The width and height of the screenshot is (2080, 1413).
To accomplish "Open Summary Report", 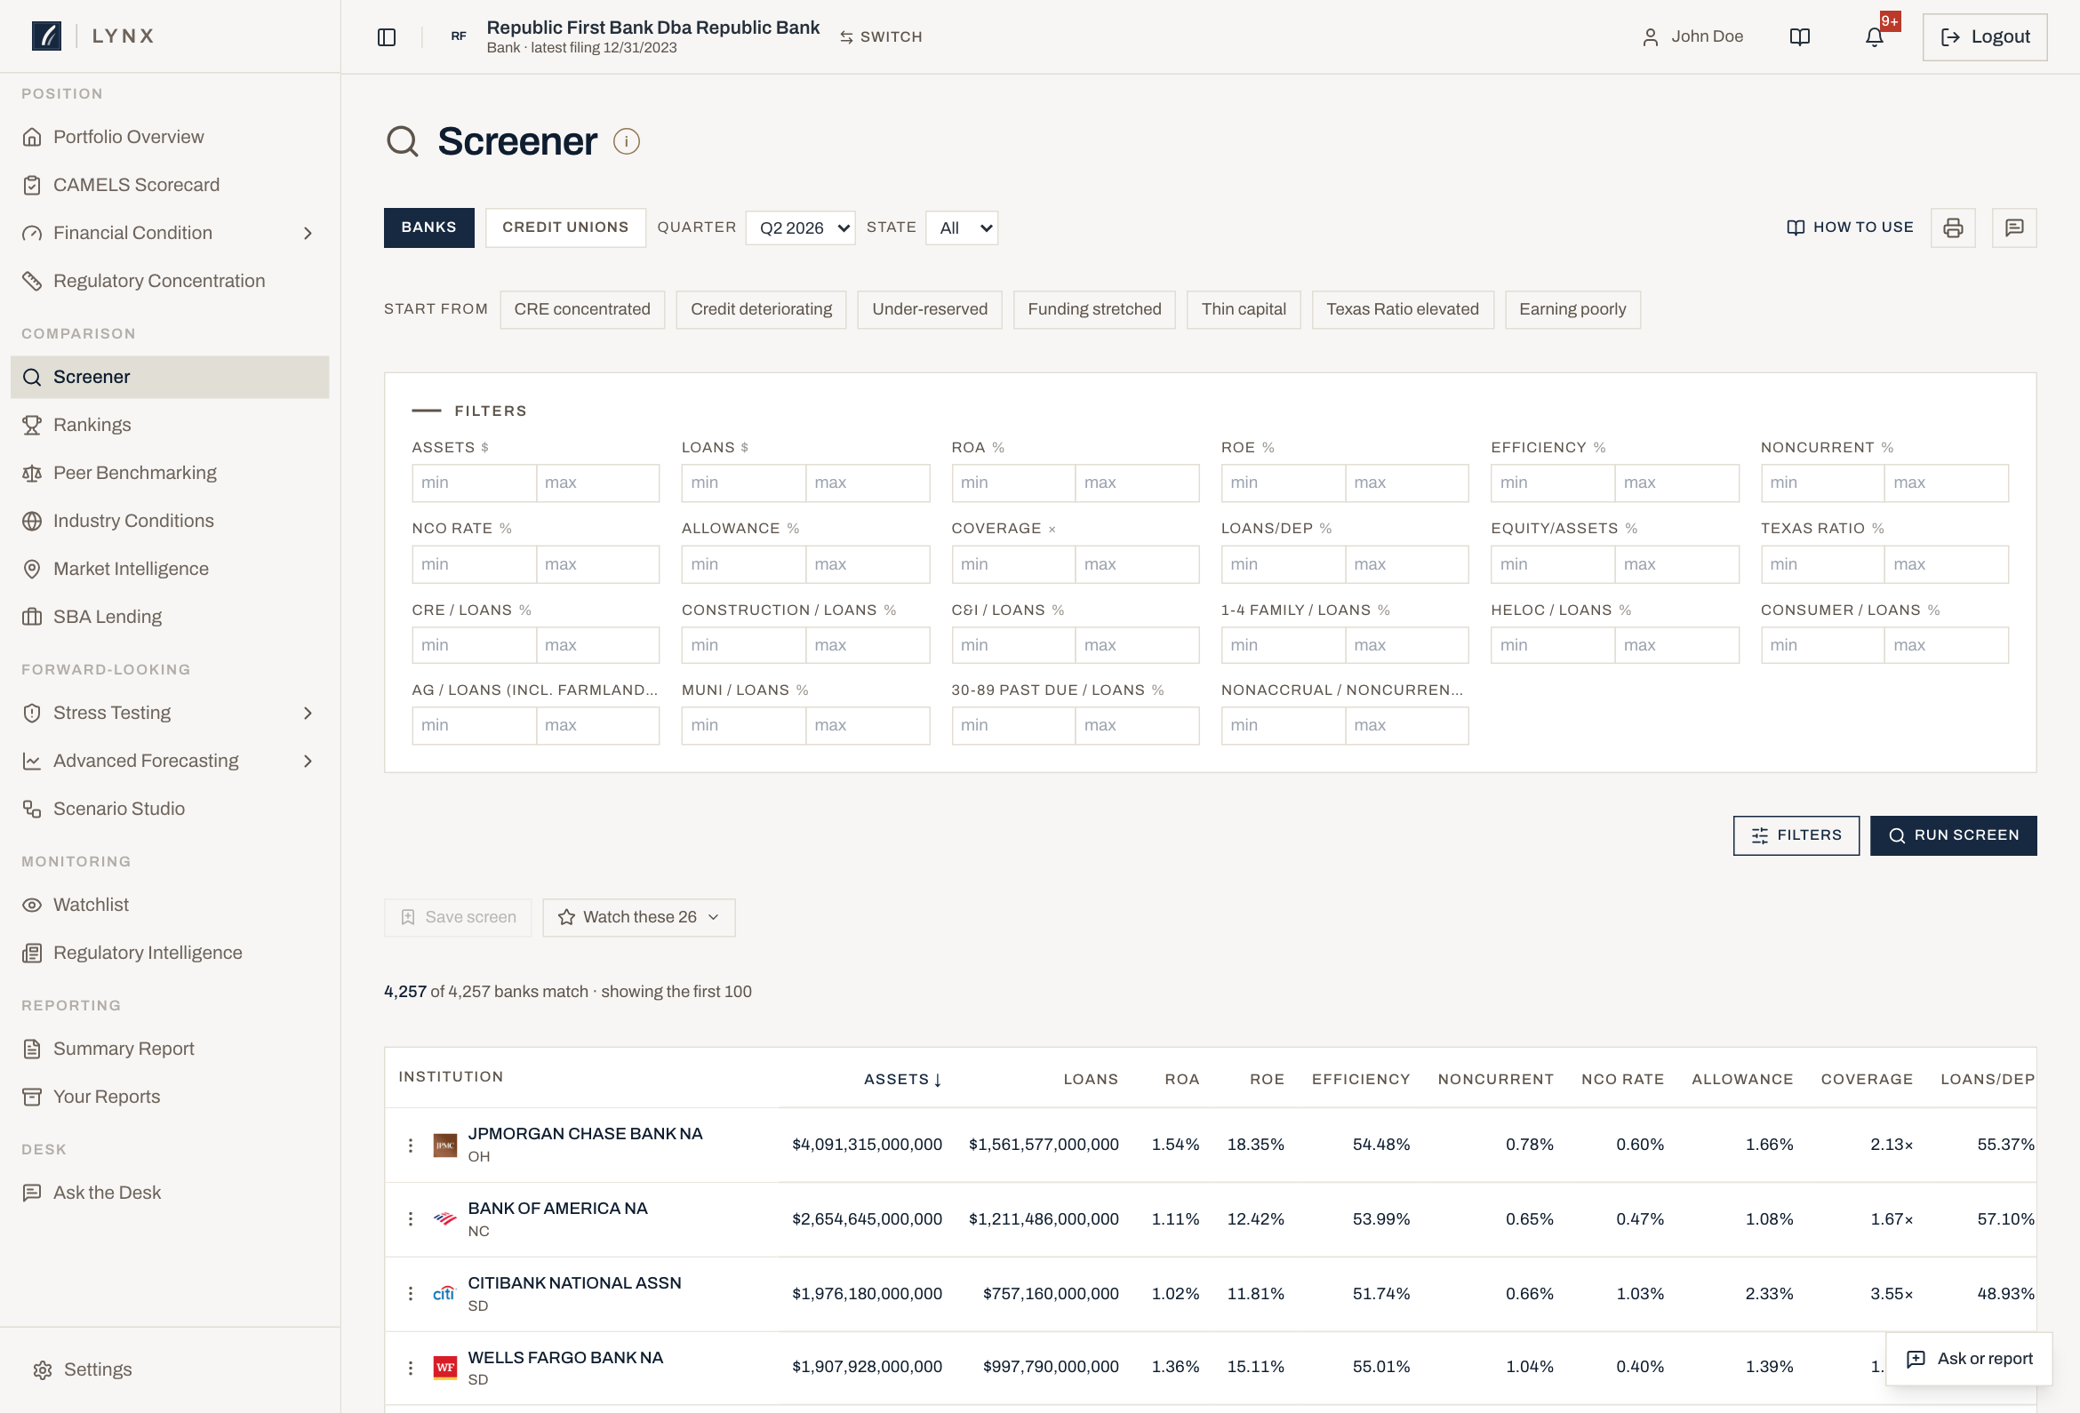I will (x=170, y=1048).
